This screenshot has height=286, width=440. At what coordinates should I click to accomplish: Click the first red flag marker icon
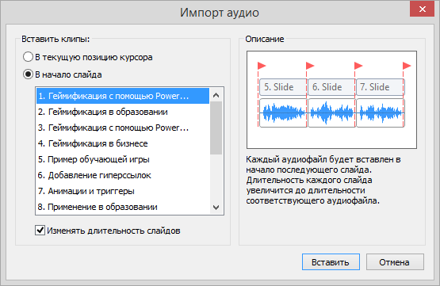pyautogui.click(x=262, y=66)
